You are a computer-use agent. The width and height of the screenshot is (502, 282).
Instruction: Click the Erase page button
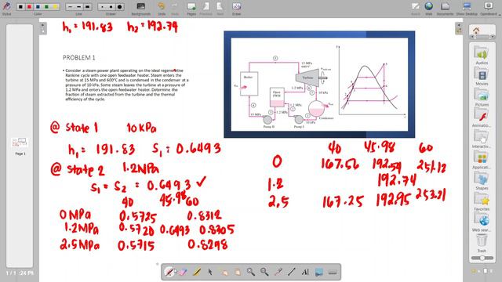point(236,9)
